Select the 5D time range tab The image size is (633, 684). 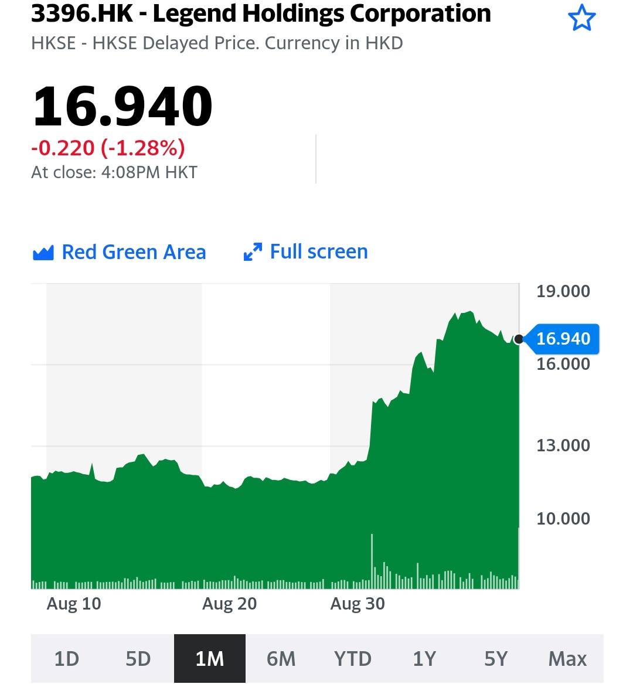[x=138, y=659]
